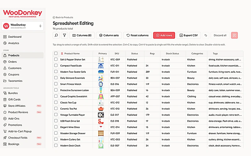Click the undo arrow button
The image size is (251, 156).
[206, 35]
